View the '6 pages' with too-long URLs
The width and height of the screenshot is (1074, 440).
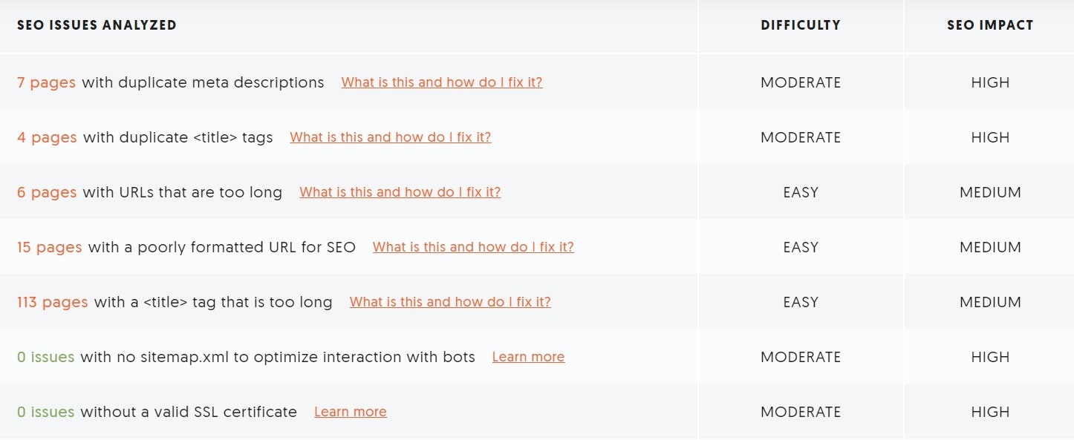pyautogui.click(x=47, y=192)
